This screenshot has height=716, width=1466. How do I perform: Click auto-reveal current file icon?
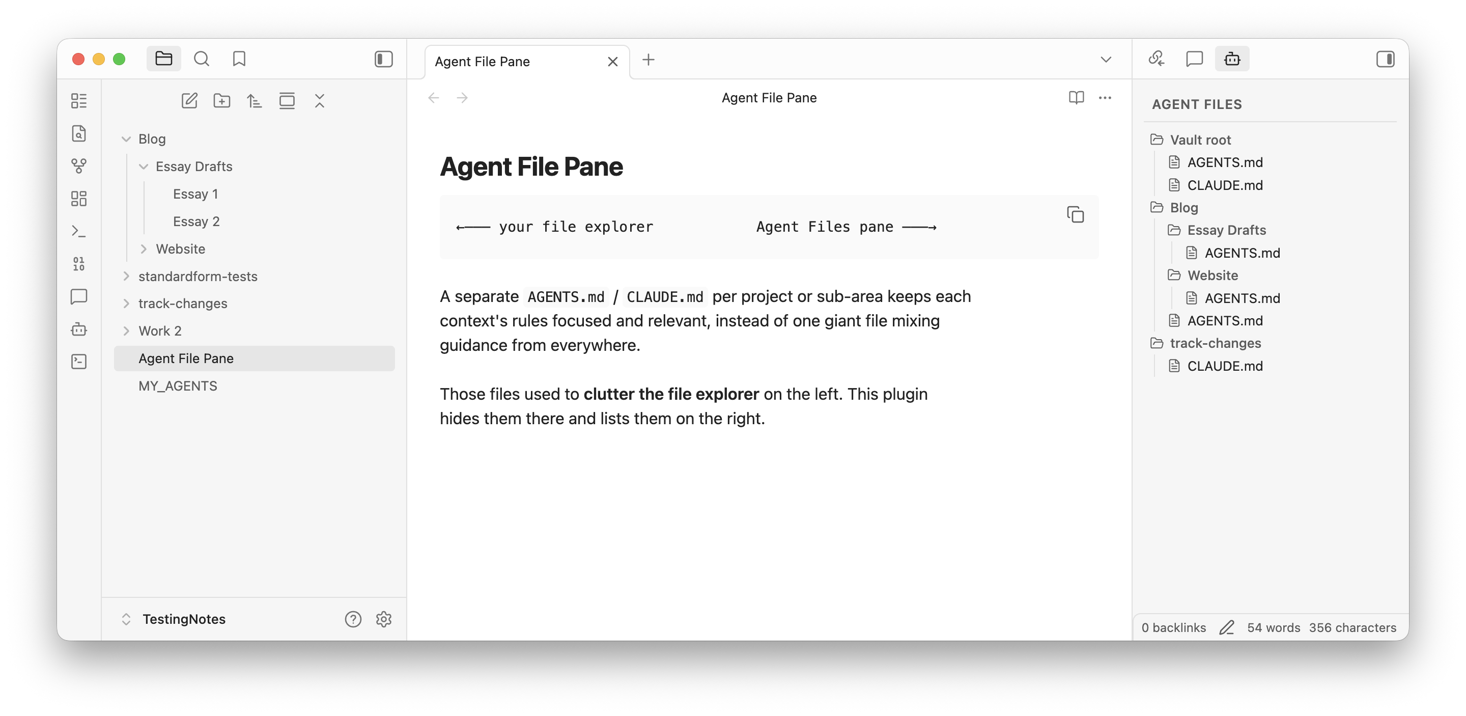tap(287, 101)
